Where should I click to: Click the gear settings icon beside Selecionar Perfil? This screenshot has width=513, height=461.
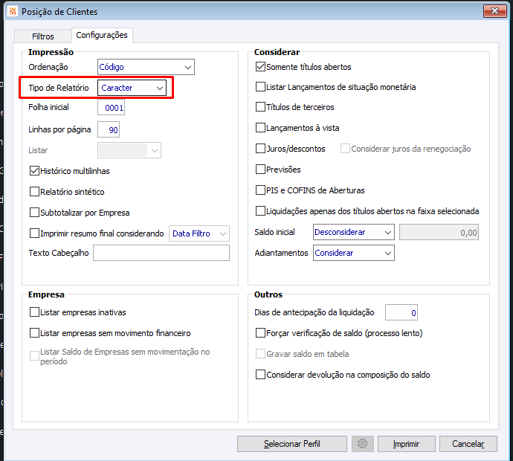tap(363, 444)
